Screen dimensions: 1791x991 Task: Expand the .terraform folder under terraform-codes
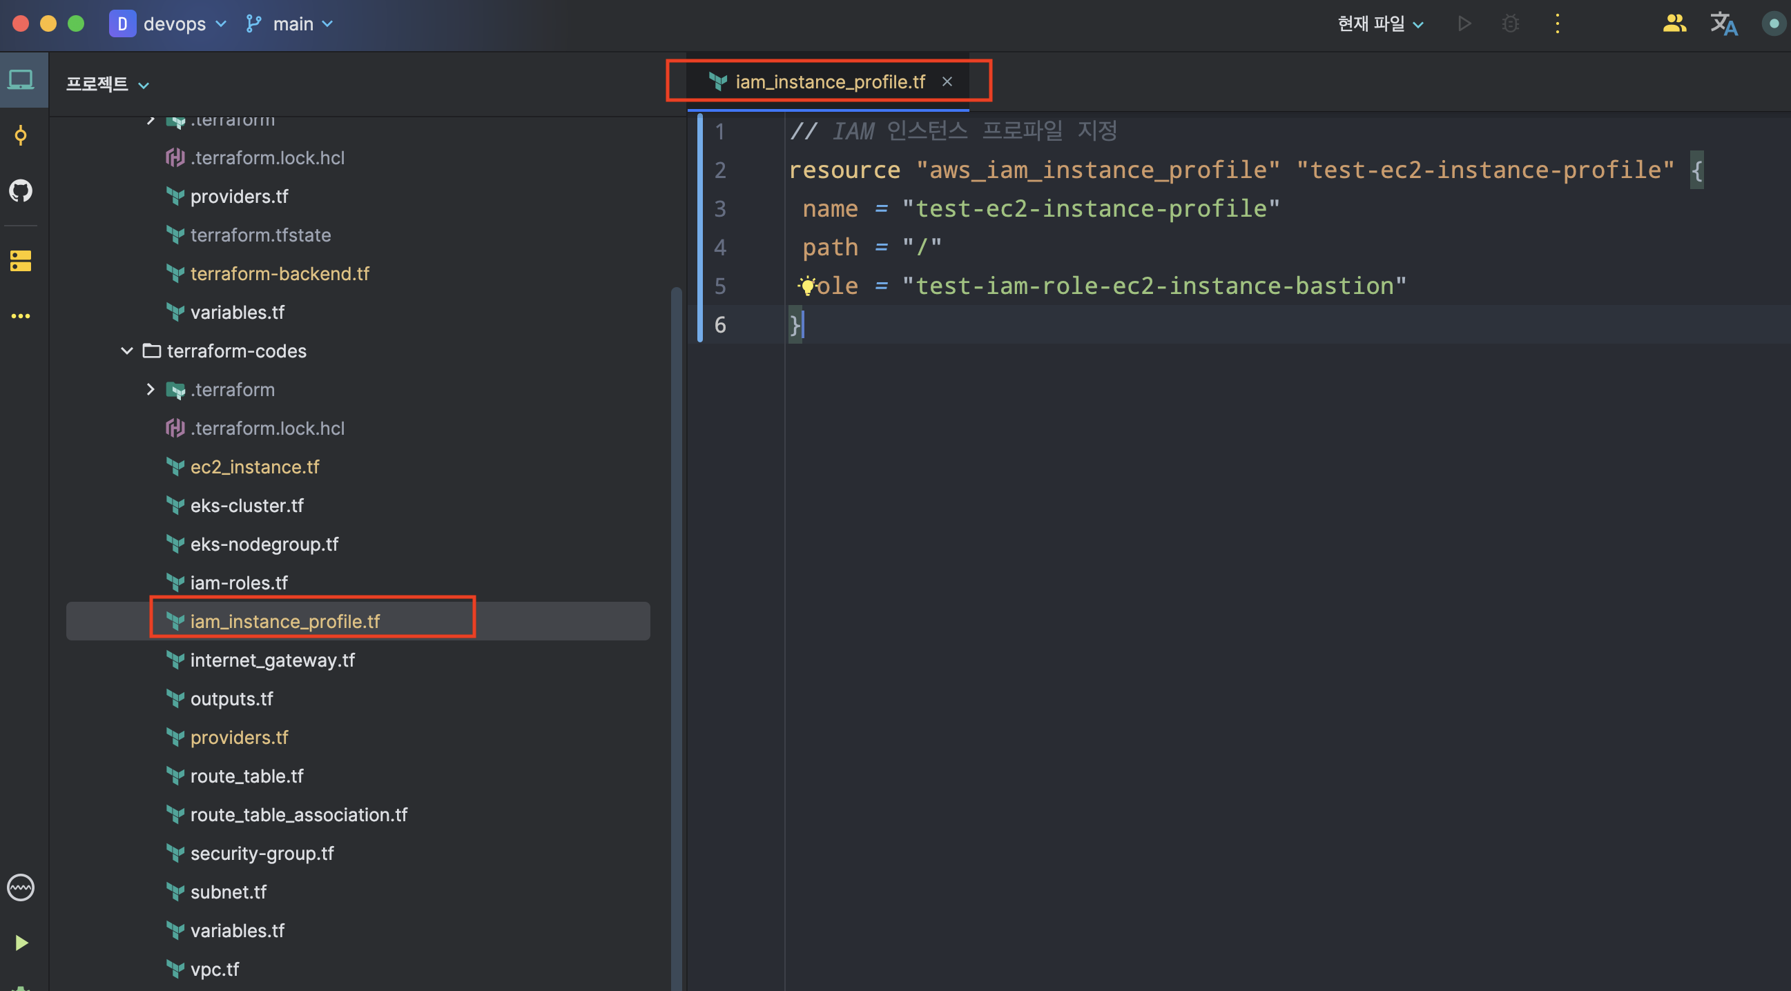151,390
